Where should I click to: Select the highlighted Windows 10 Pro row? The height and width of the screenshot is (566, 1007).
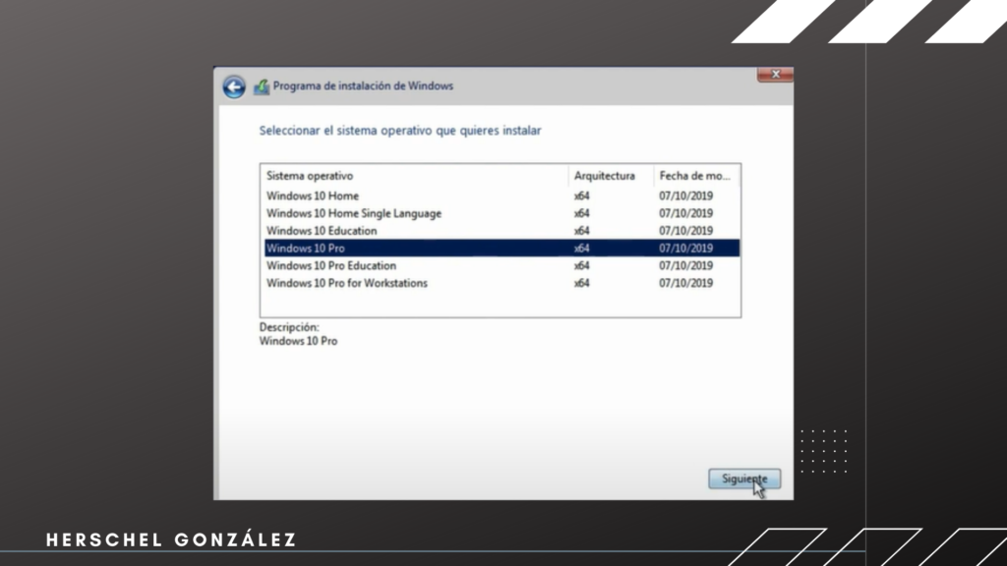pos(502,248)
